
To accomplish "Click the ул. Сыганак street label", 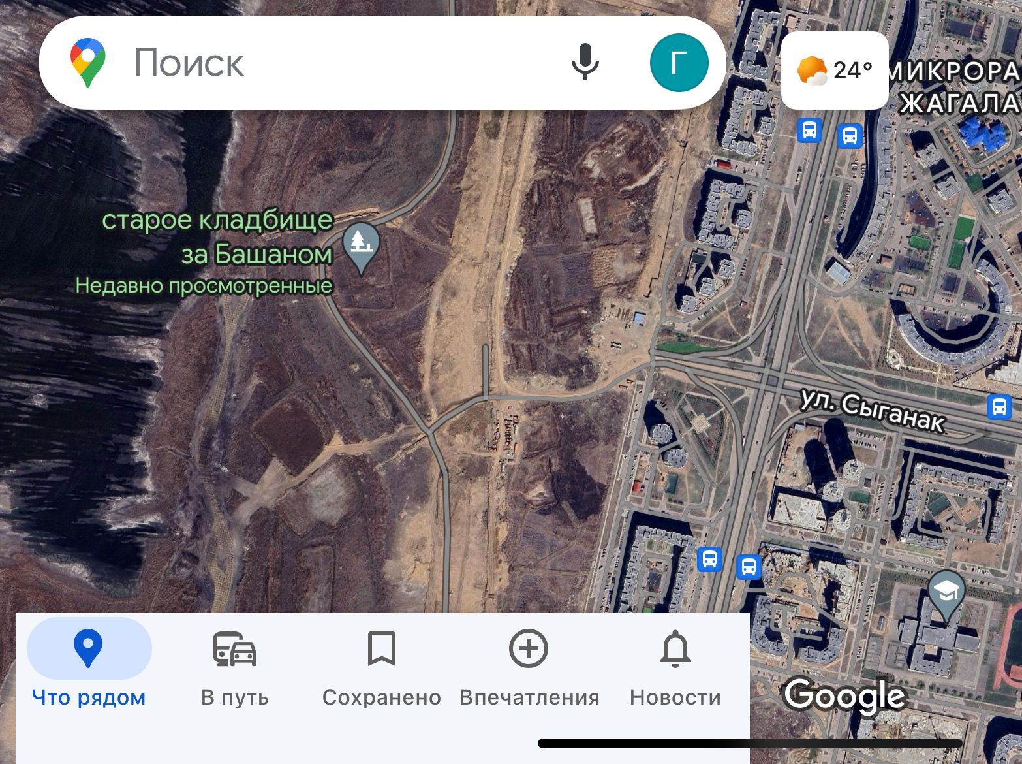I will click(873, 412).
